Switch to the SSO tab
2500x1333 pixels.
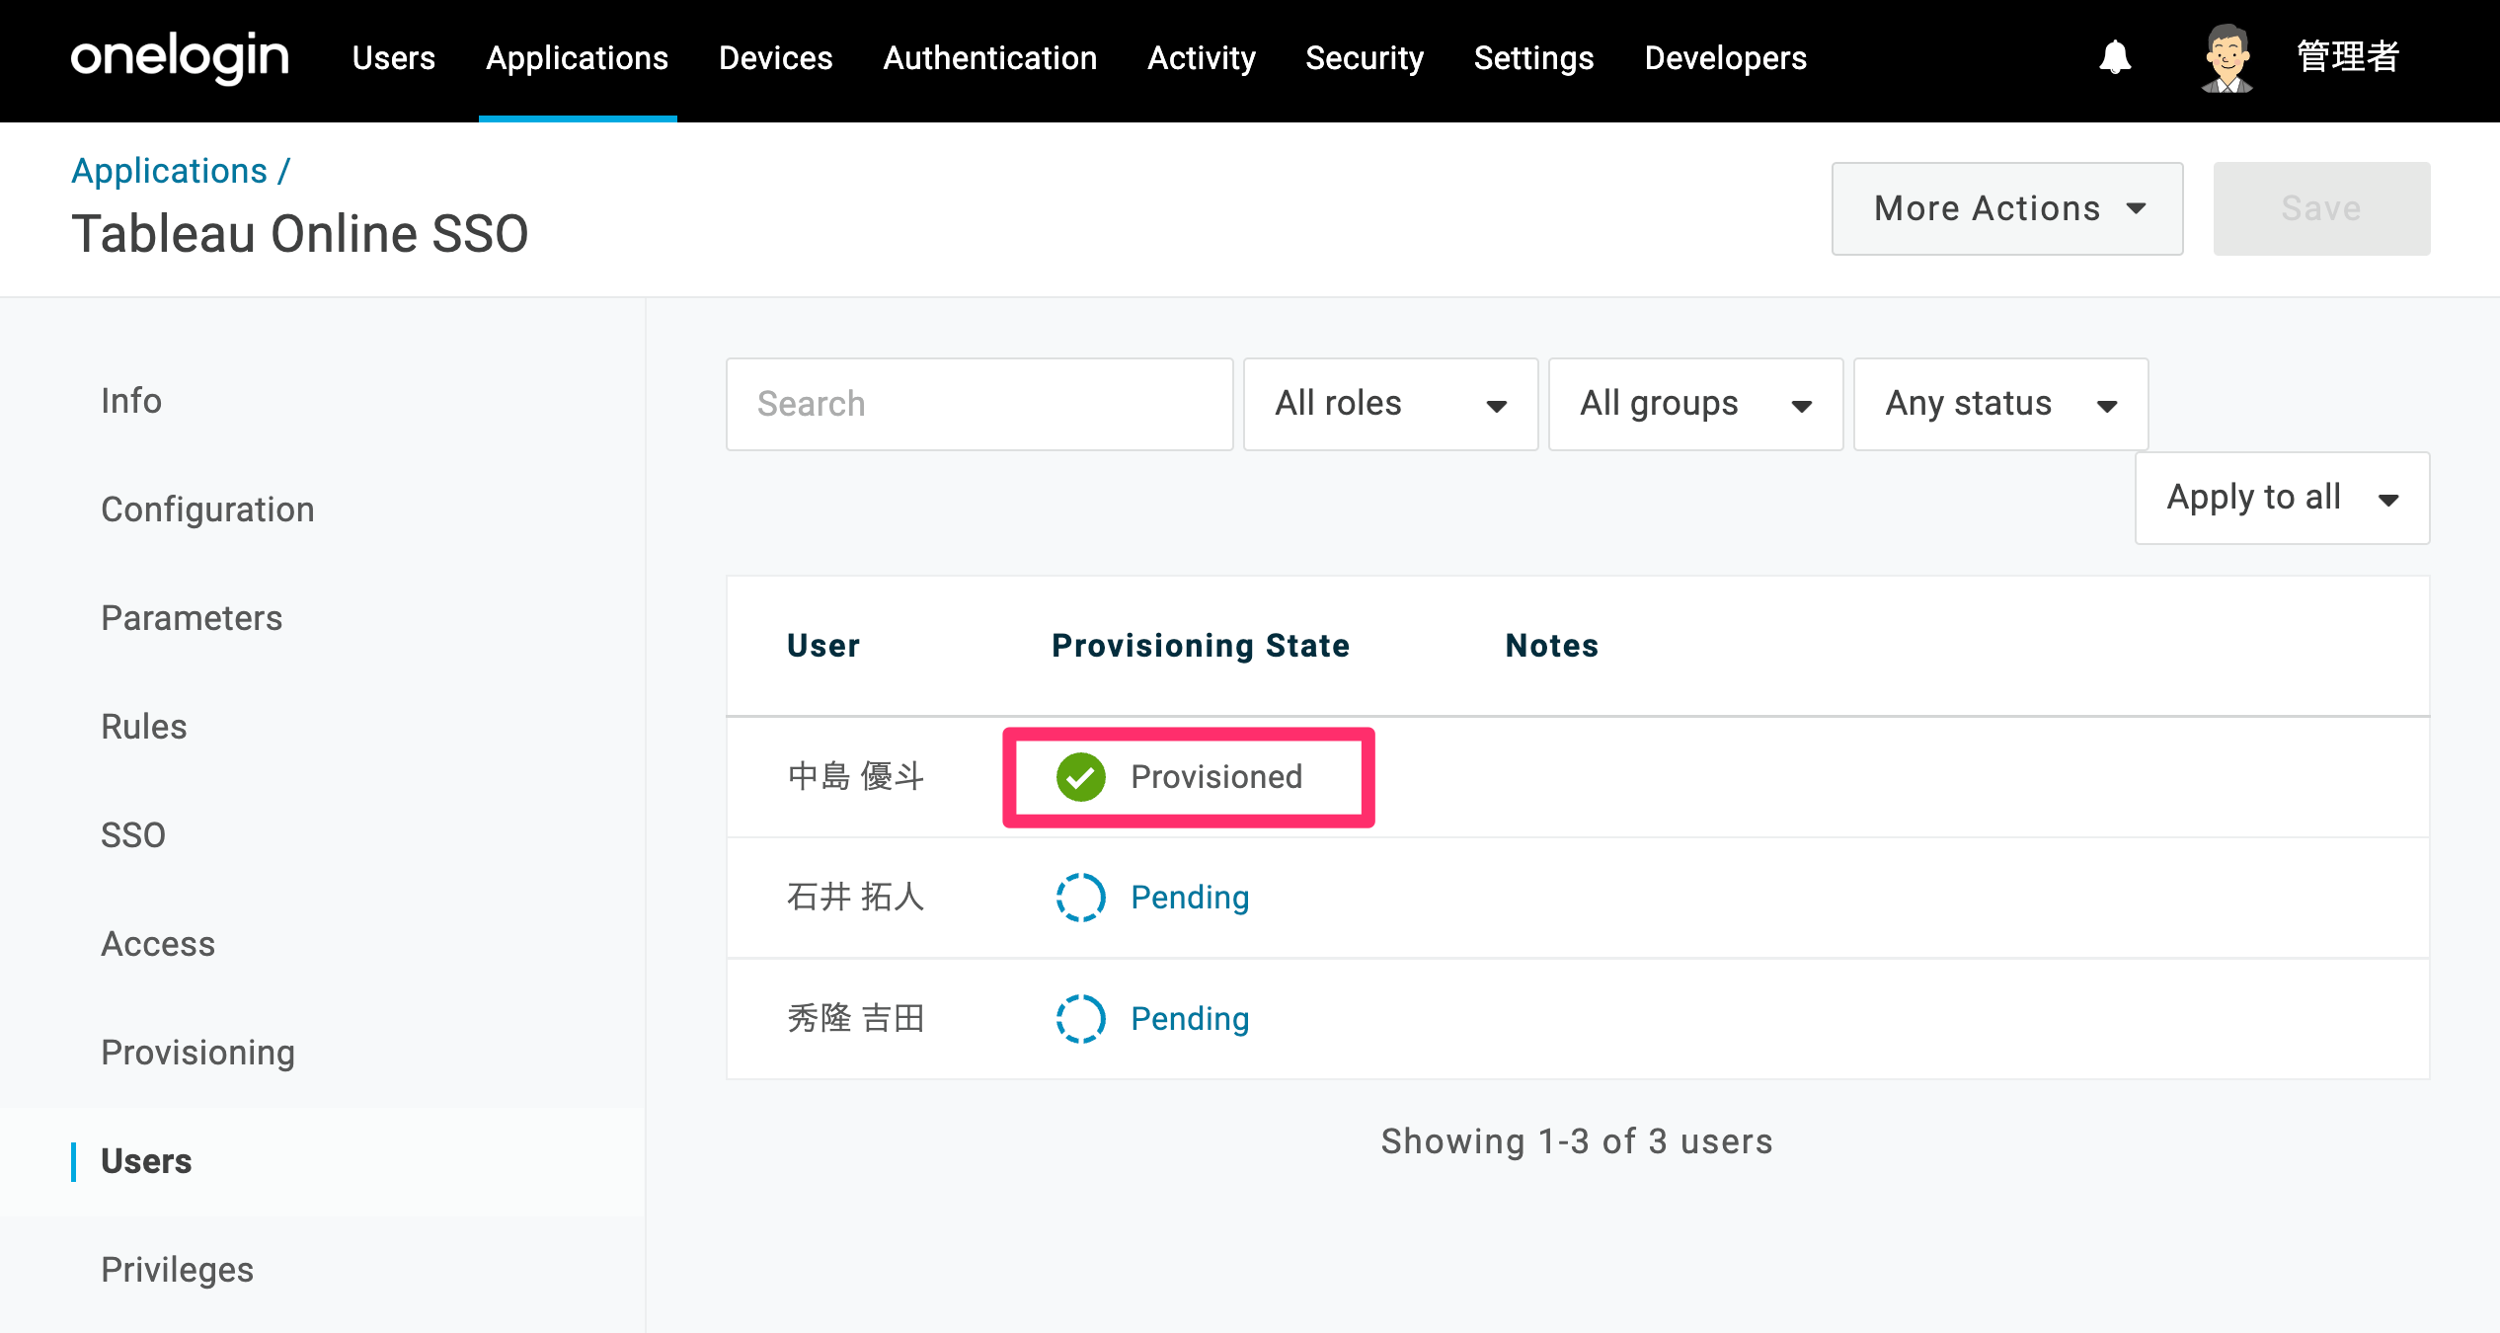133,835
